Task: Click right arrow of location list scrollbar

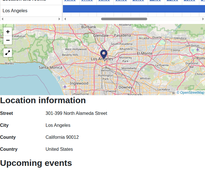Action: pos(60,19)
